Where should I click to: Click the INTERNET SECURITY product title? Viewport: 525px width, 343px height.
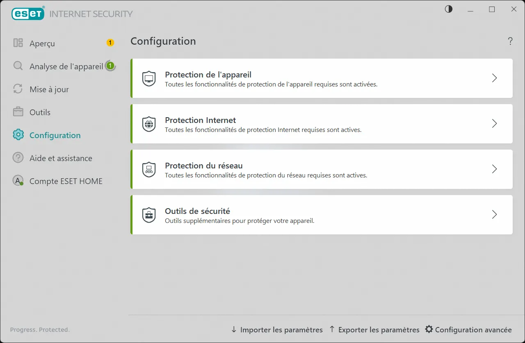point(91,14)
